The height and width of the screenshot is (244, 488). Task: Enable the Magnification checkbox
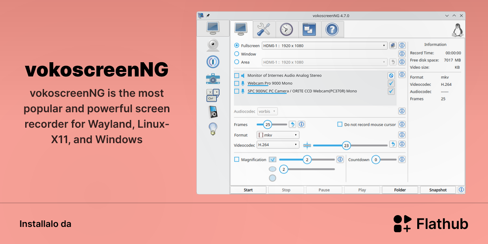[237, 159]
